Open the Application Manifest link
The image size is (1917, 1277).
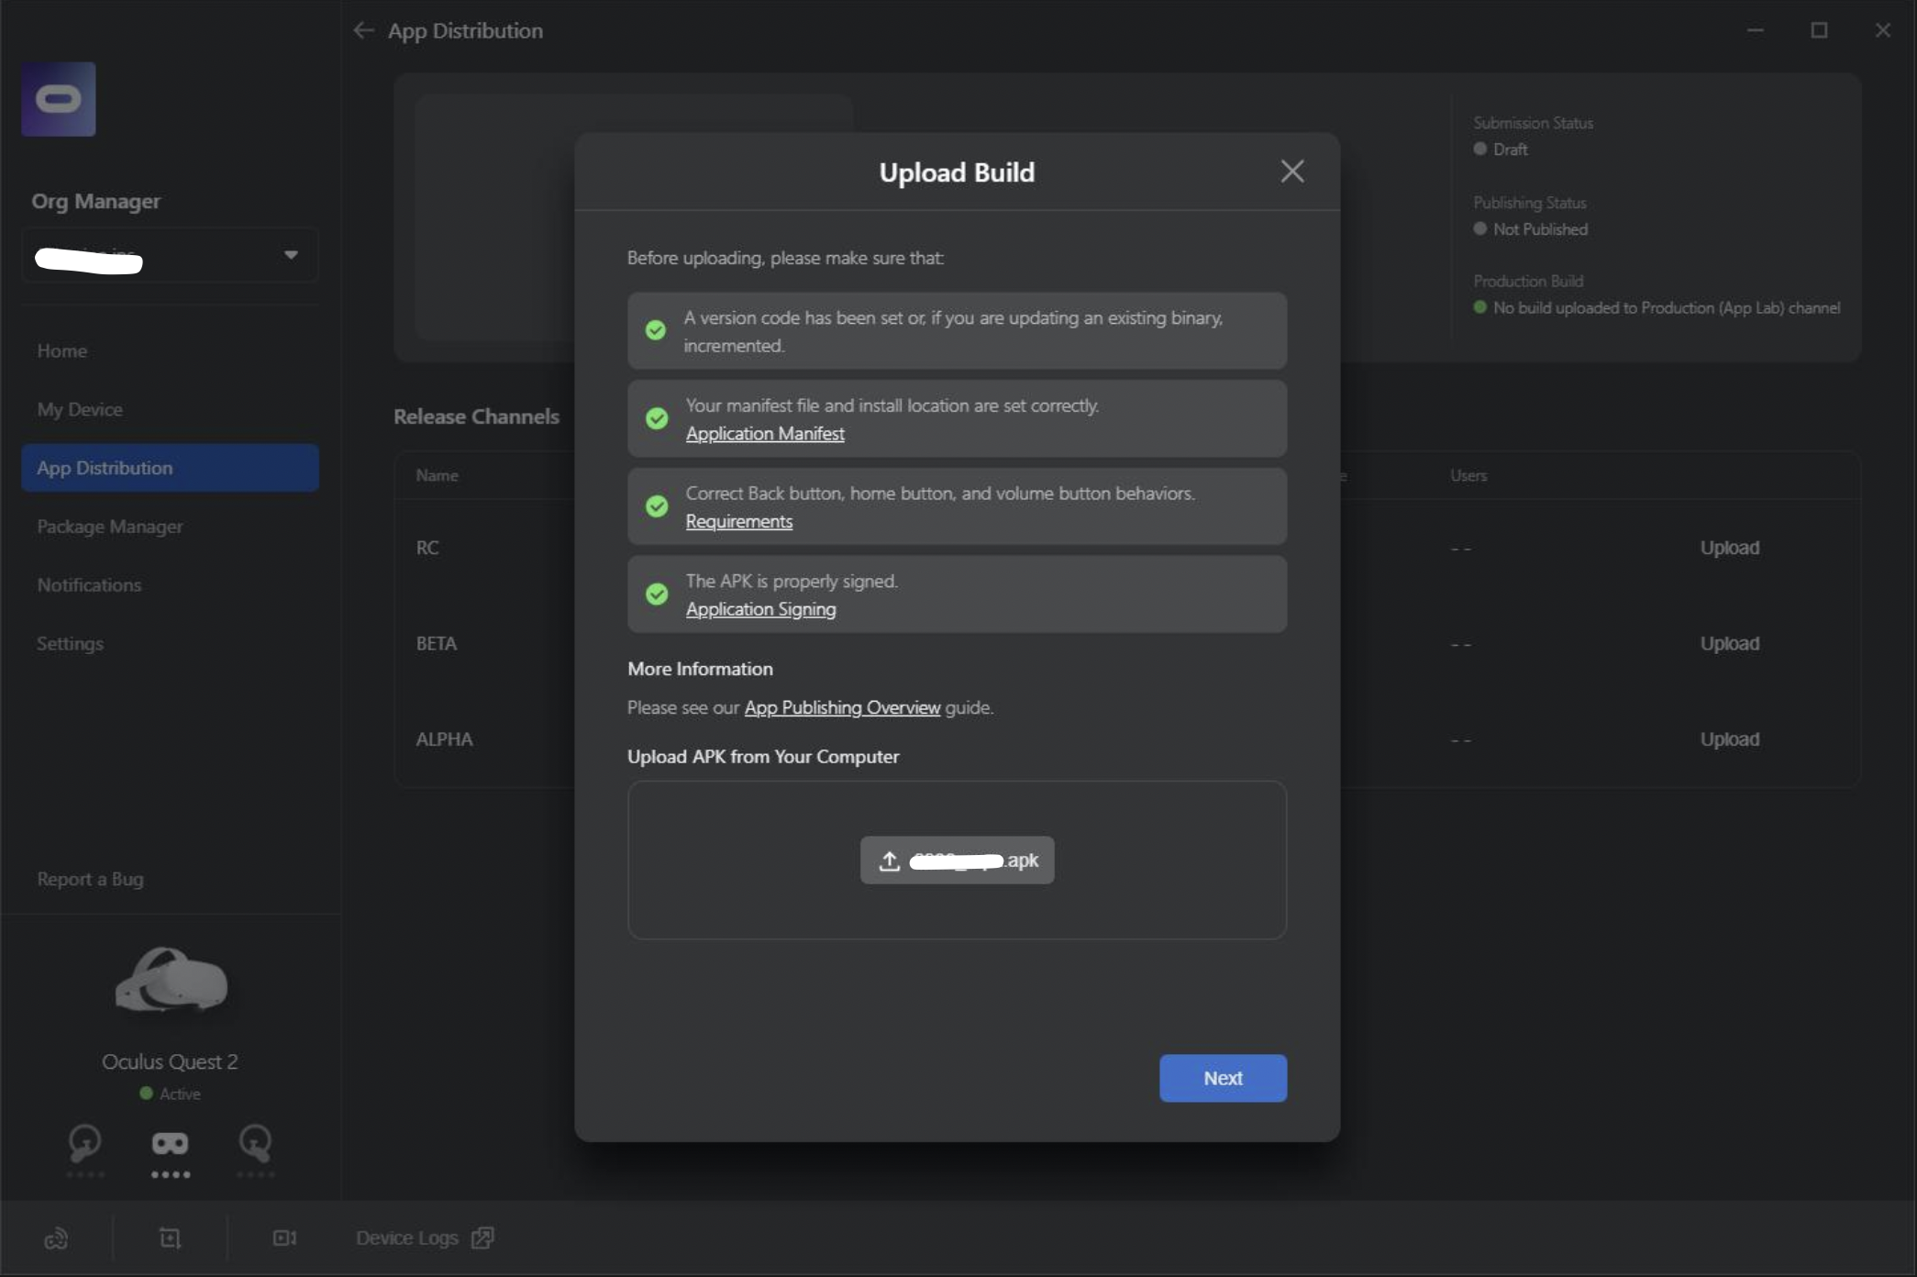pos(764,434)
